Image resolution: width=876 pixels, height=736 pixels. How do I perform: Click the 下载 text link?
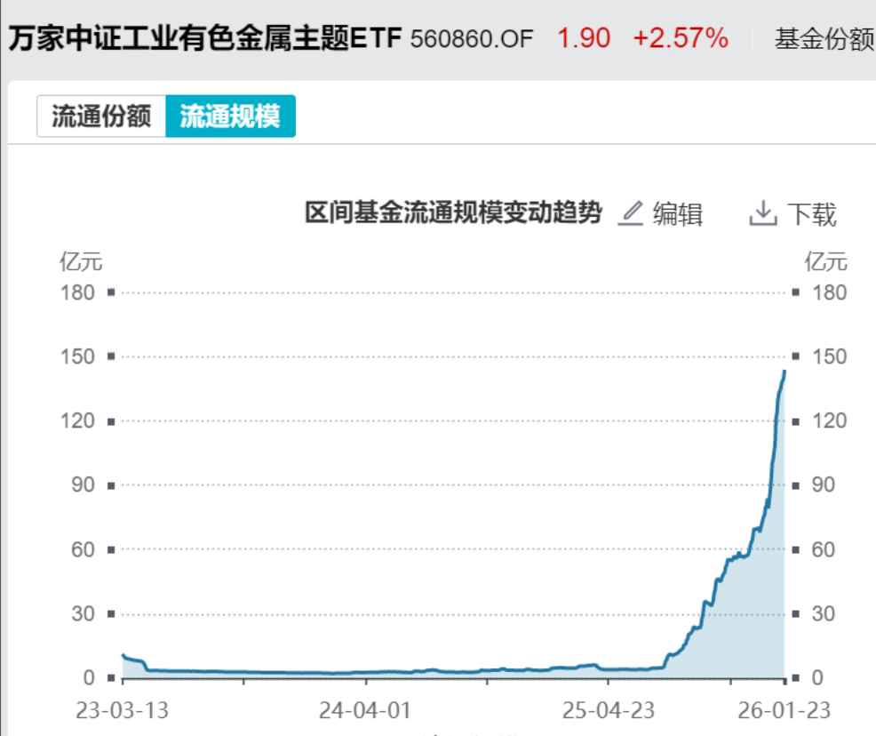click(811, 214)
